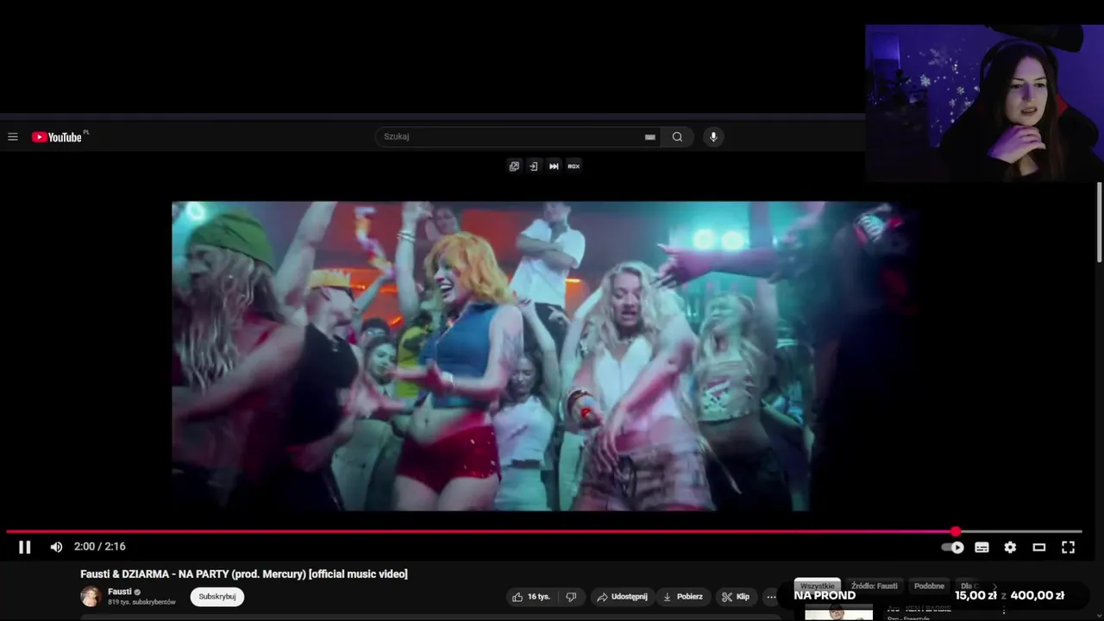Click the Klip scissors button
1104x621 pixels.
(x=737, y=597)
